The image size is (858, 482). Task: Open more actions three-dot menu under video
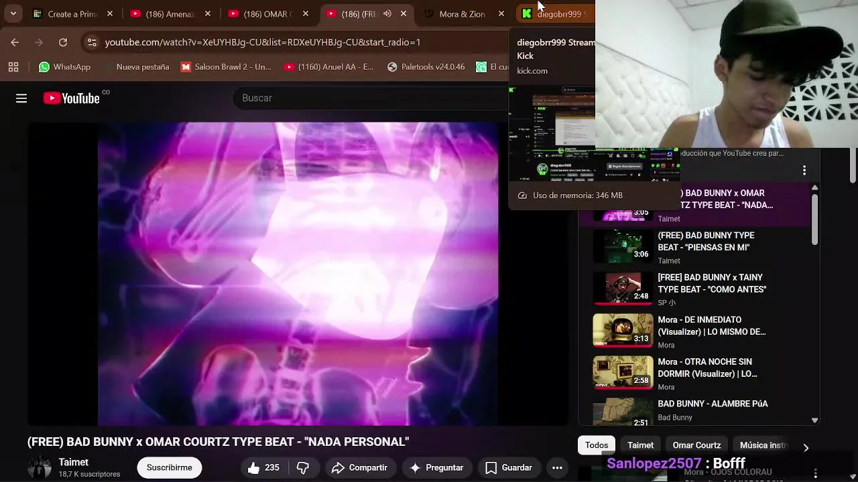coord(557,467)
